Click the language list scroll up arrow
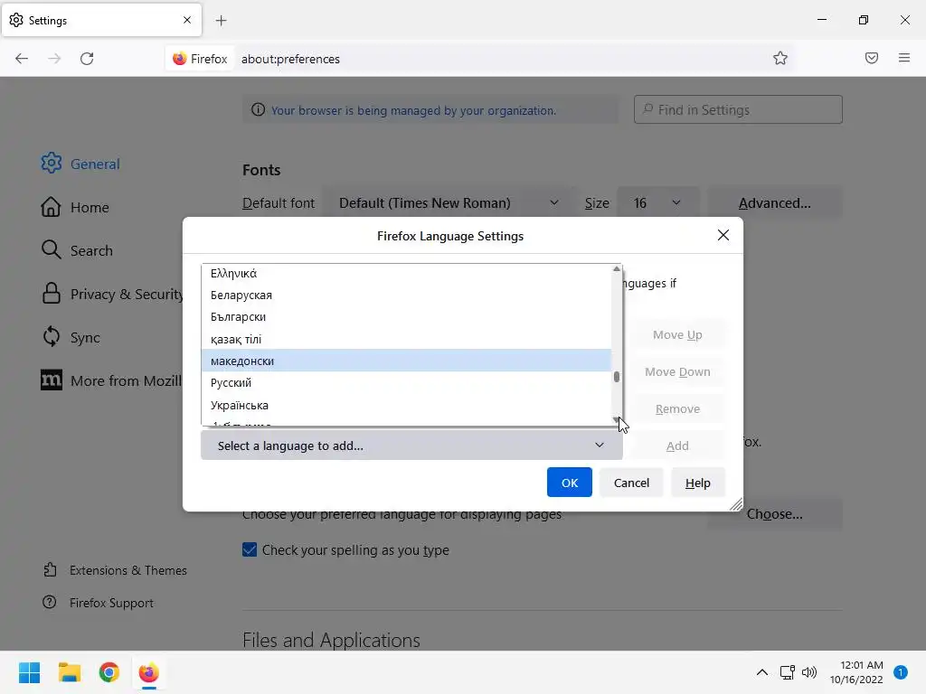The image size is (926, 694). [x=617, y=269]
